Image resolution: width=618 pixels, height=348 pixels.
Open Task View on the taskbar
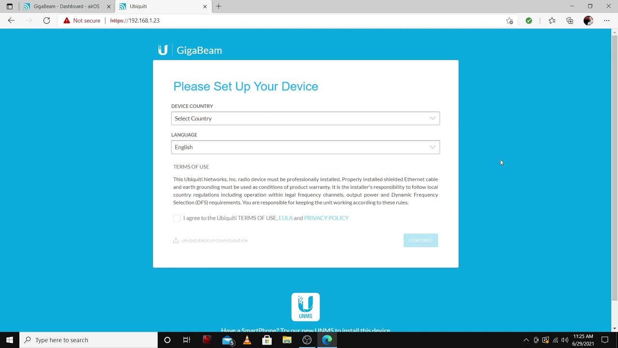[x=186, y=340]
